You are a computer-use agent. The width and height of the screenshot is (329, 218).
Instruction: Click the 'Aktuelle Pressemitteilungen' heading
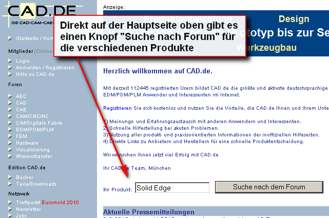point(149,212)
